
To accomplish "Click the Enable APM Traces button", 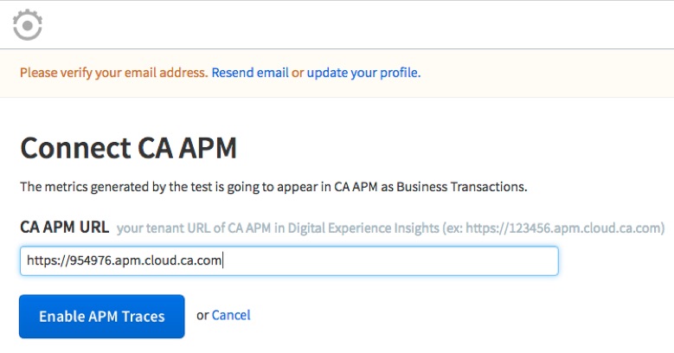I will pyautogui.click(x=102, y=317).
